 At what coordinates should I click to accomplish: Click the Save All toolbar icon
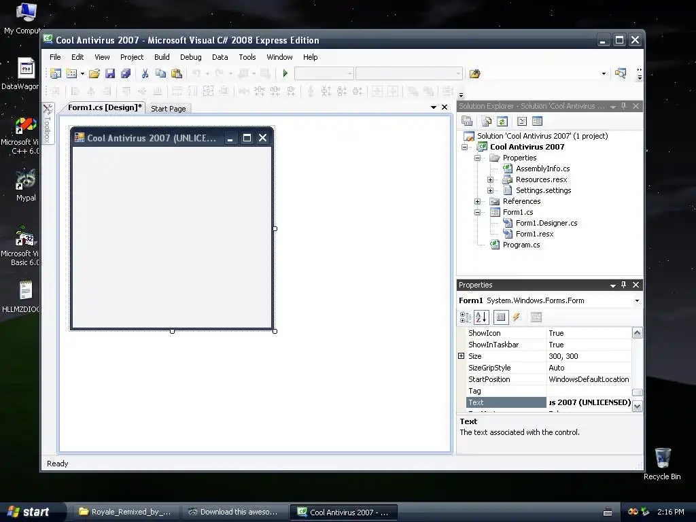point(126,73)
